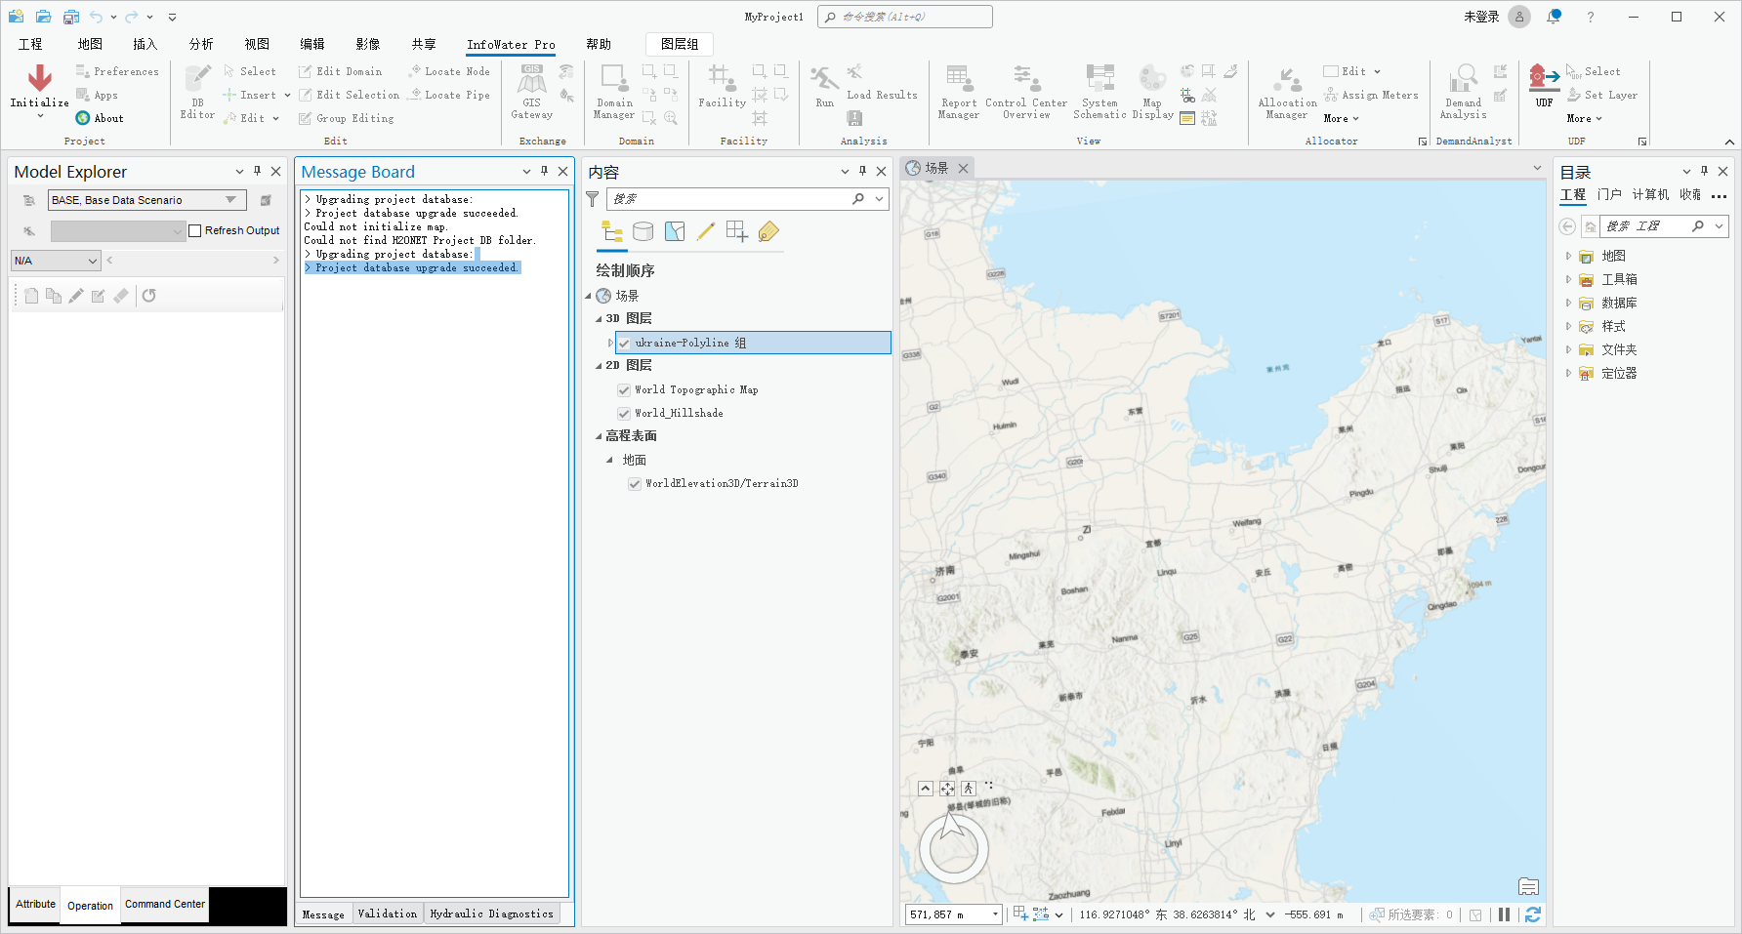Open the InfoWater Pro ribbon tab
This screenshot has width=1742, height=934.
[511, 44]
